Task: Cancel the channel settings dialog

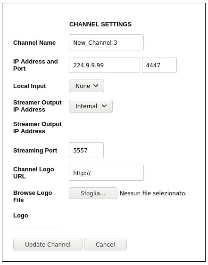Action: point(105,245)
